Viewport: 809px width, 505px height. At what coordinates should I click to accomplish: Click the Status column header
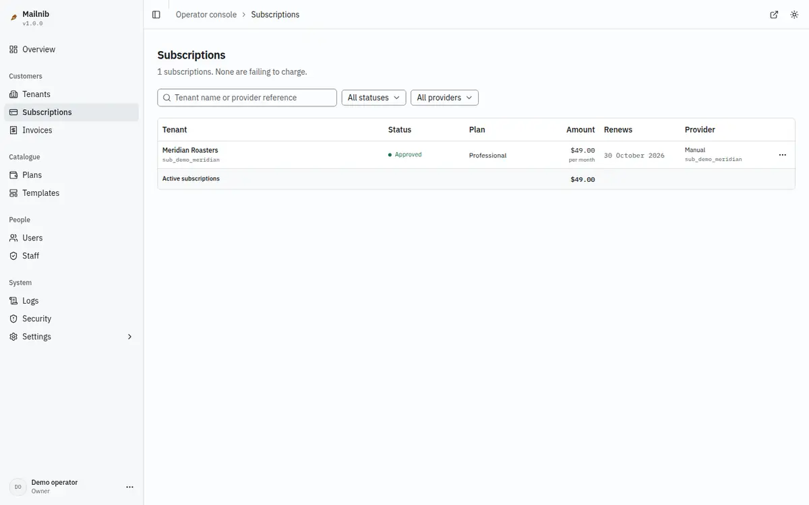click(x=400, y=129)
